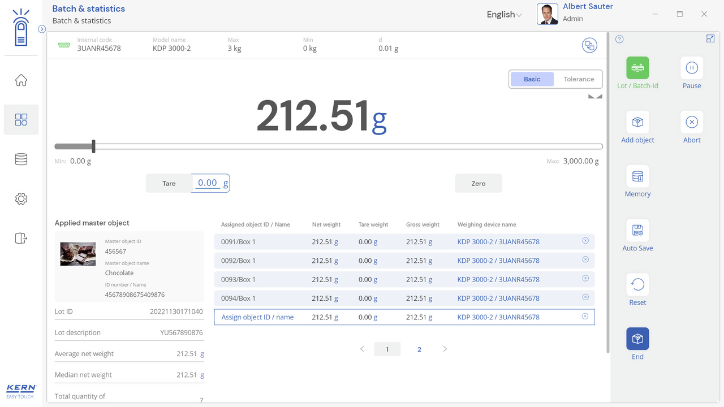Open the Memory panel
This screenshot has width=724, height=407.
click(637, 176)
